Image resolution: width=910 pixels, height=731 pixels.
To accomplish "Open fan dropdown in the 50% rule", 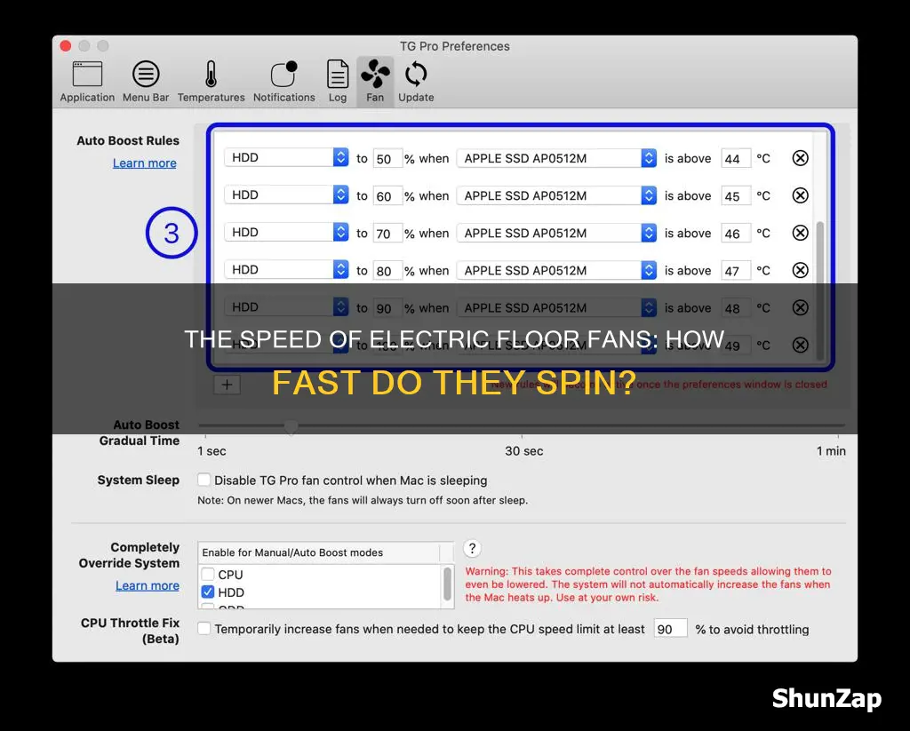I will coord(286,157).
